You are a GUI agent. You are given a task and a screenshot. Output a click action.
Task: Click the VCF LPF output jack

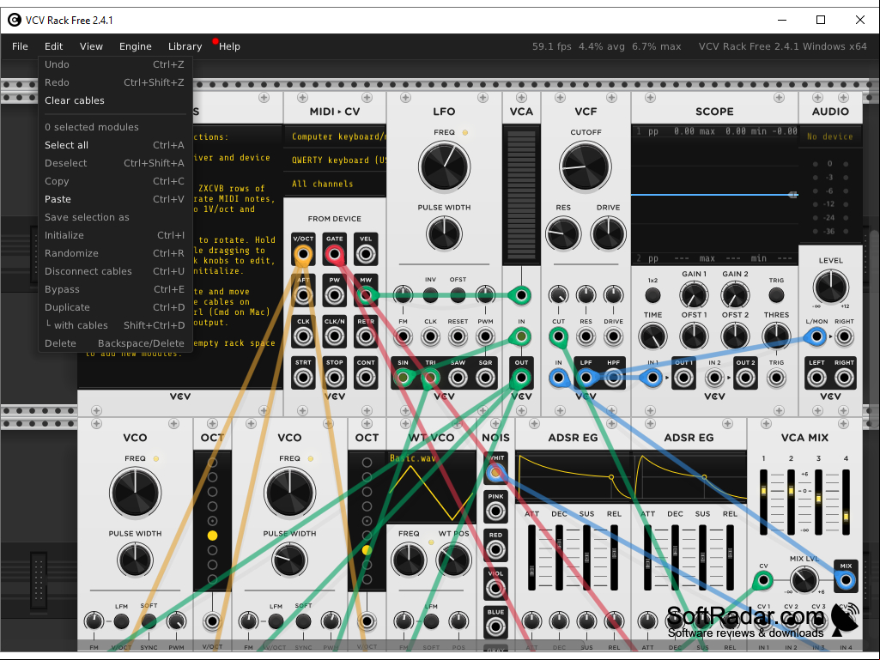point(586,378)
